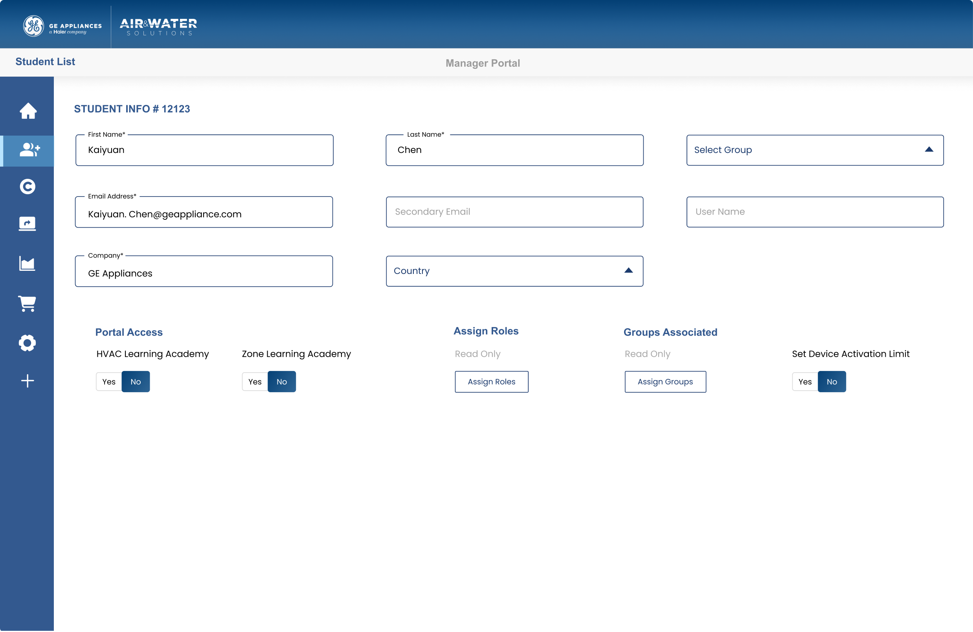
Task: Open the add student sidebar icon
Action: click(28, 150)
